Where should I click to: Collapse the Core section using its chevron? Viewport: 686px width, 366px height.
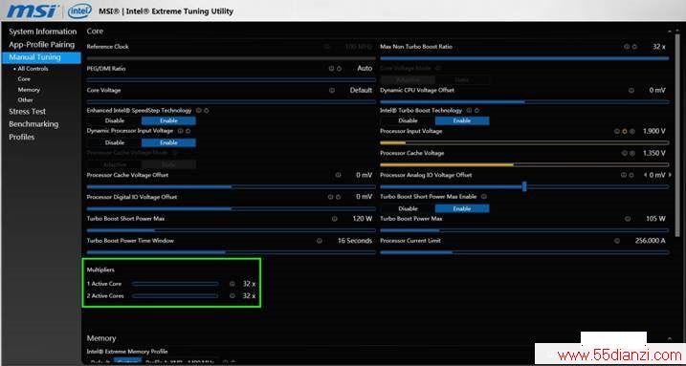[670, 32]
